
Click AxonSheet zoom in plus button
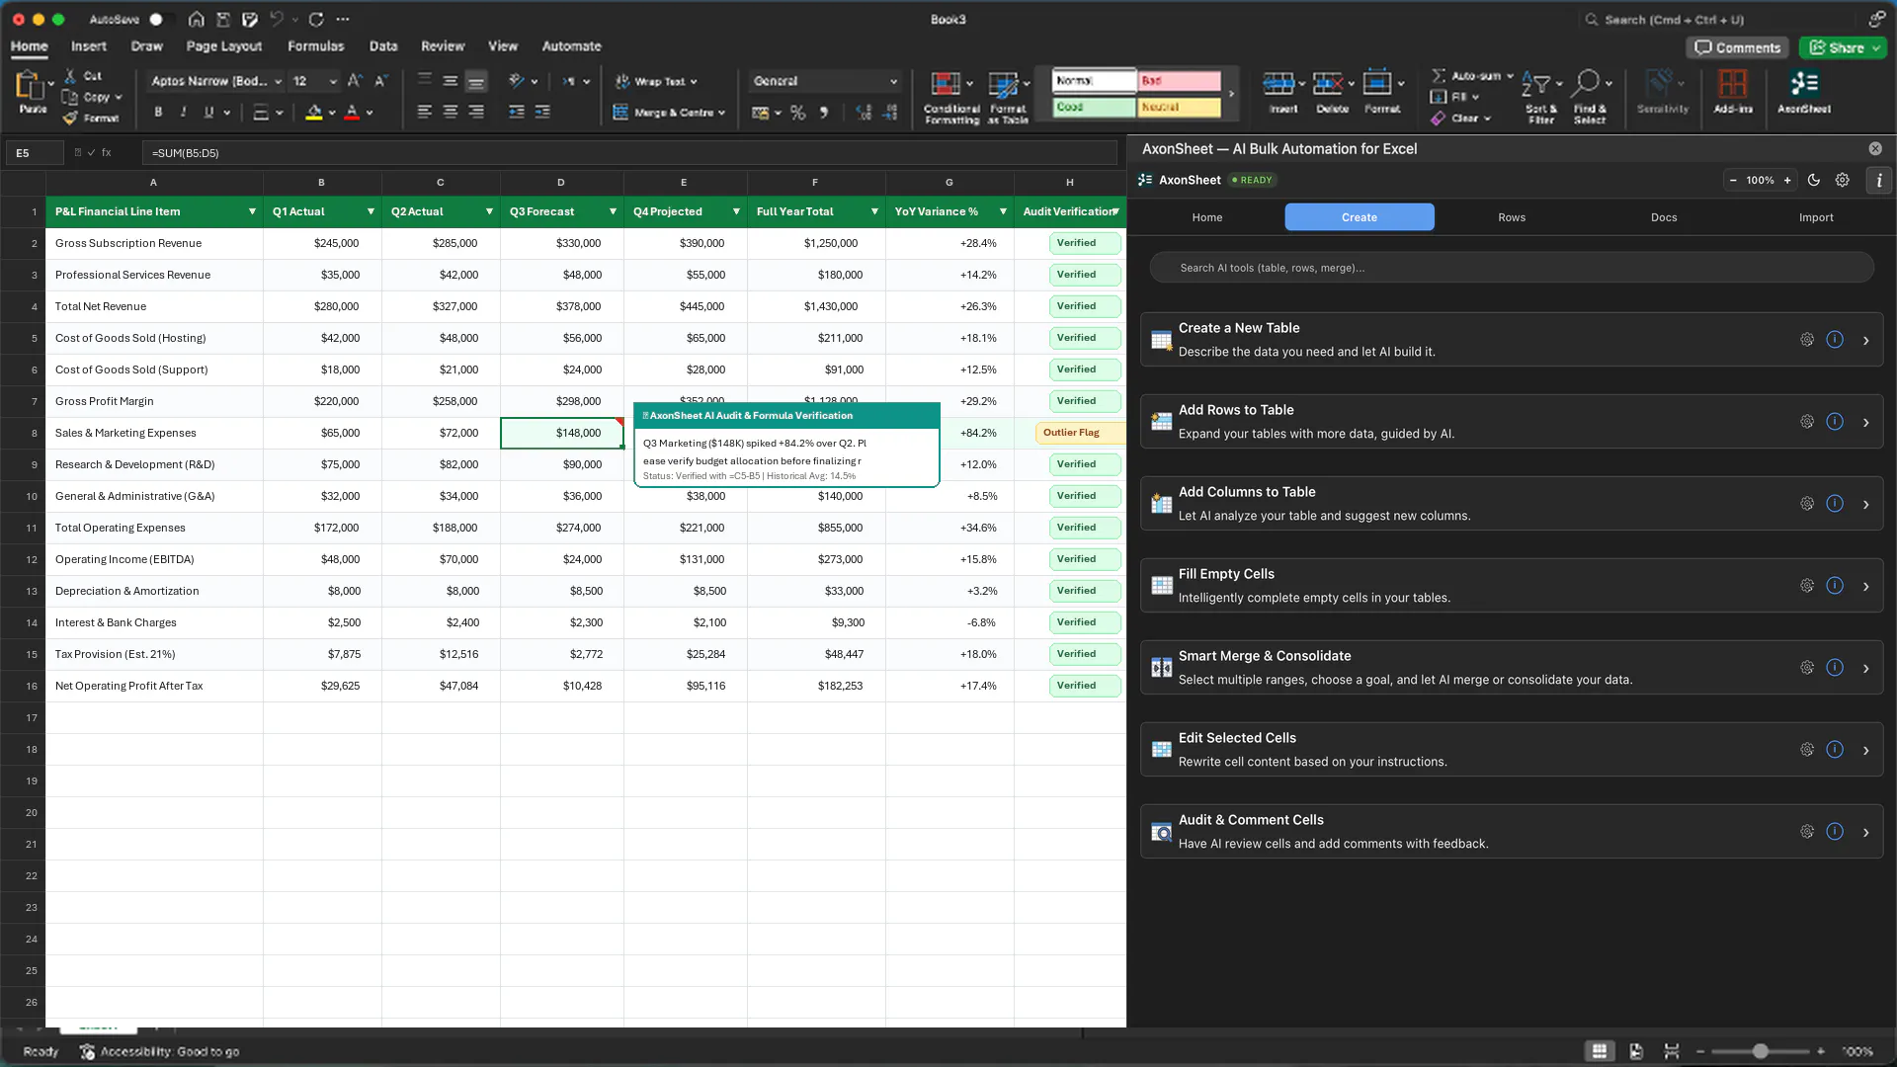click(x=1787, y=181)
